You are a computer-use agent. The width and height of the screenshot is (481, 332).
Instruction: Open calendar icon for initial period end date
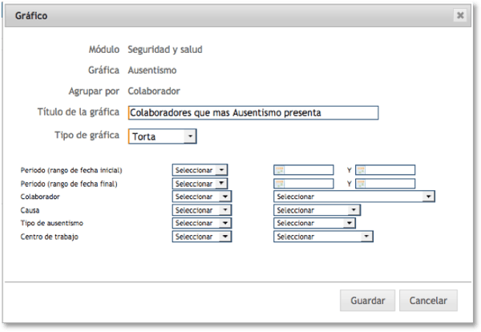pyautogui.click(x=362, y=170)
